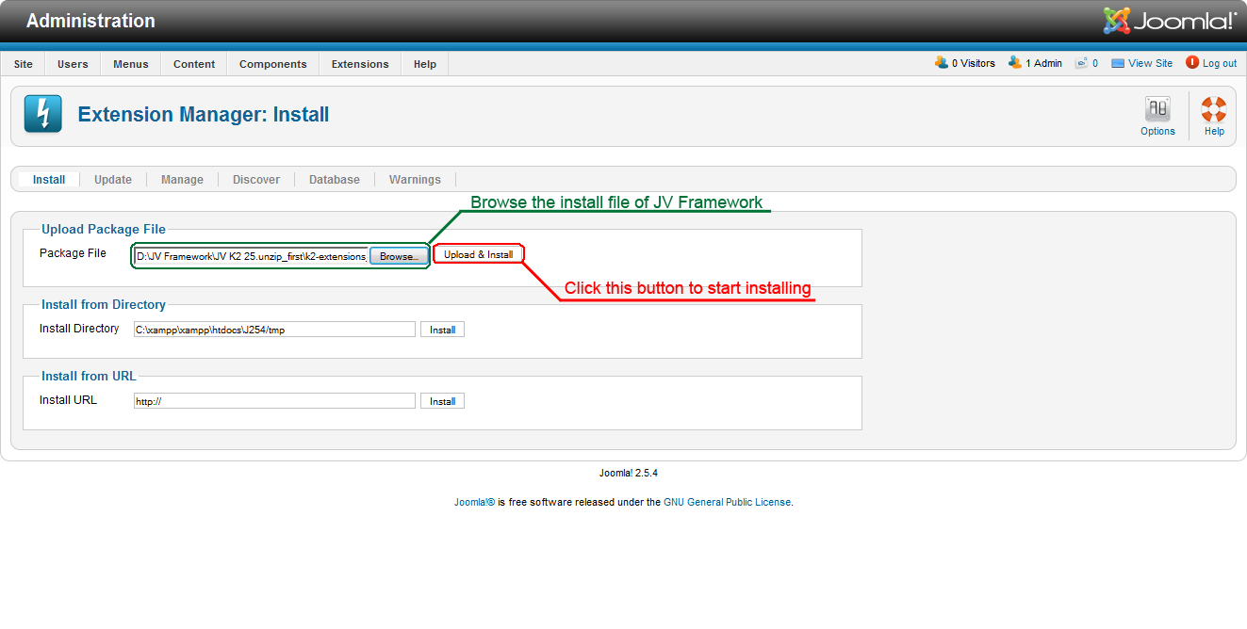
Task: Focus the Install Directory field
Action: pyautogui.click(x=274, y=330)
